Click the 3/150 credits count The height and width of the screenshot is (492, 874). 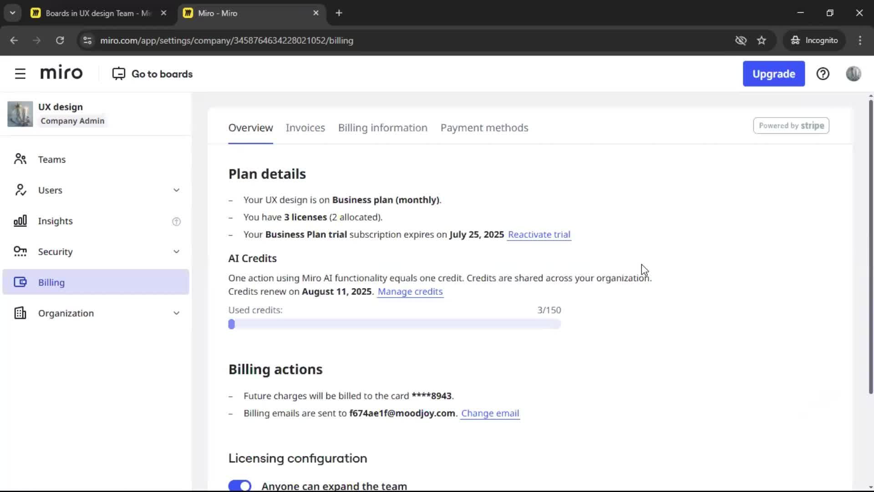pyautogui.click(x=549, y=310)
